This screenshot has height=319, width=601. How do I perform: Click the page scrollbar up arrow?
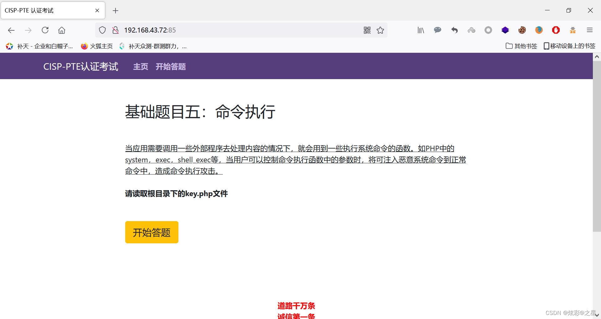597,57
